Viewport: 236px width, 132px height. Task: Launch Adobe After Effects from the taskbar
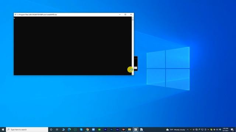[x=117, y=129]
